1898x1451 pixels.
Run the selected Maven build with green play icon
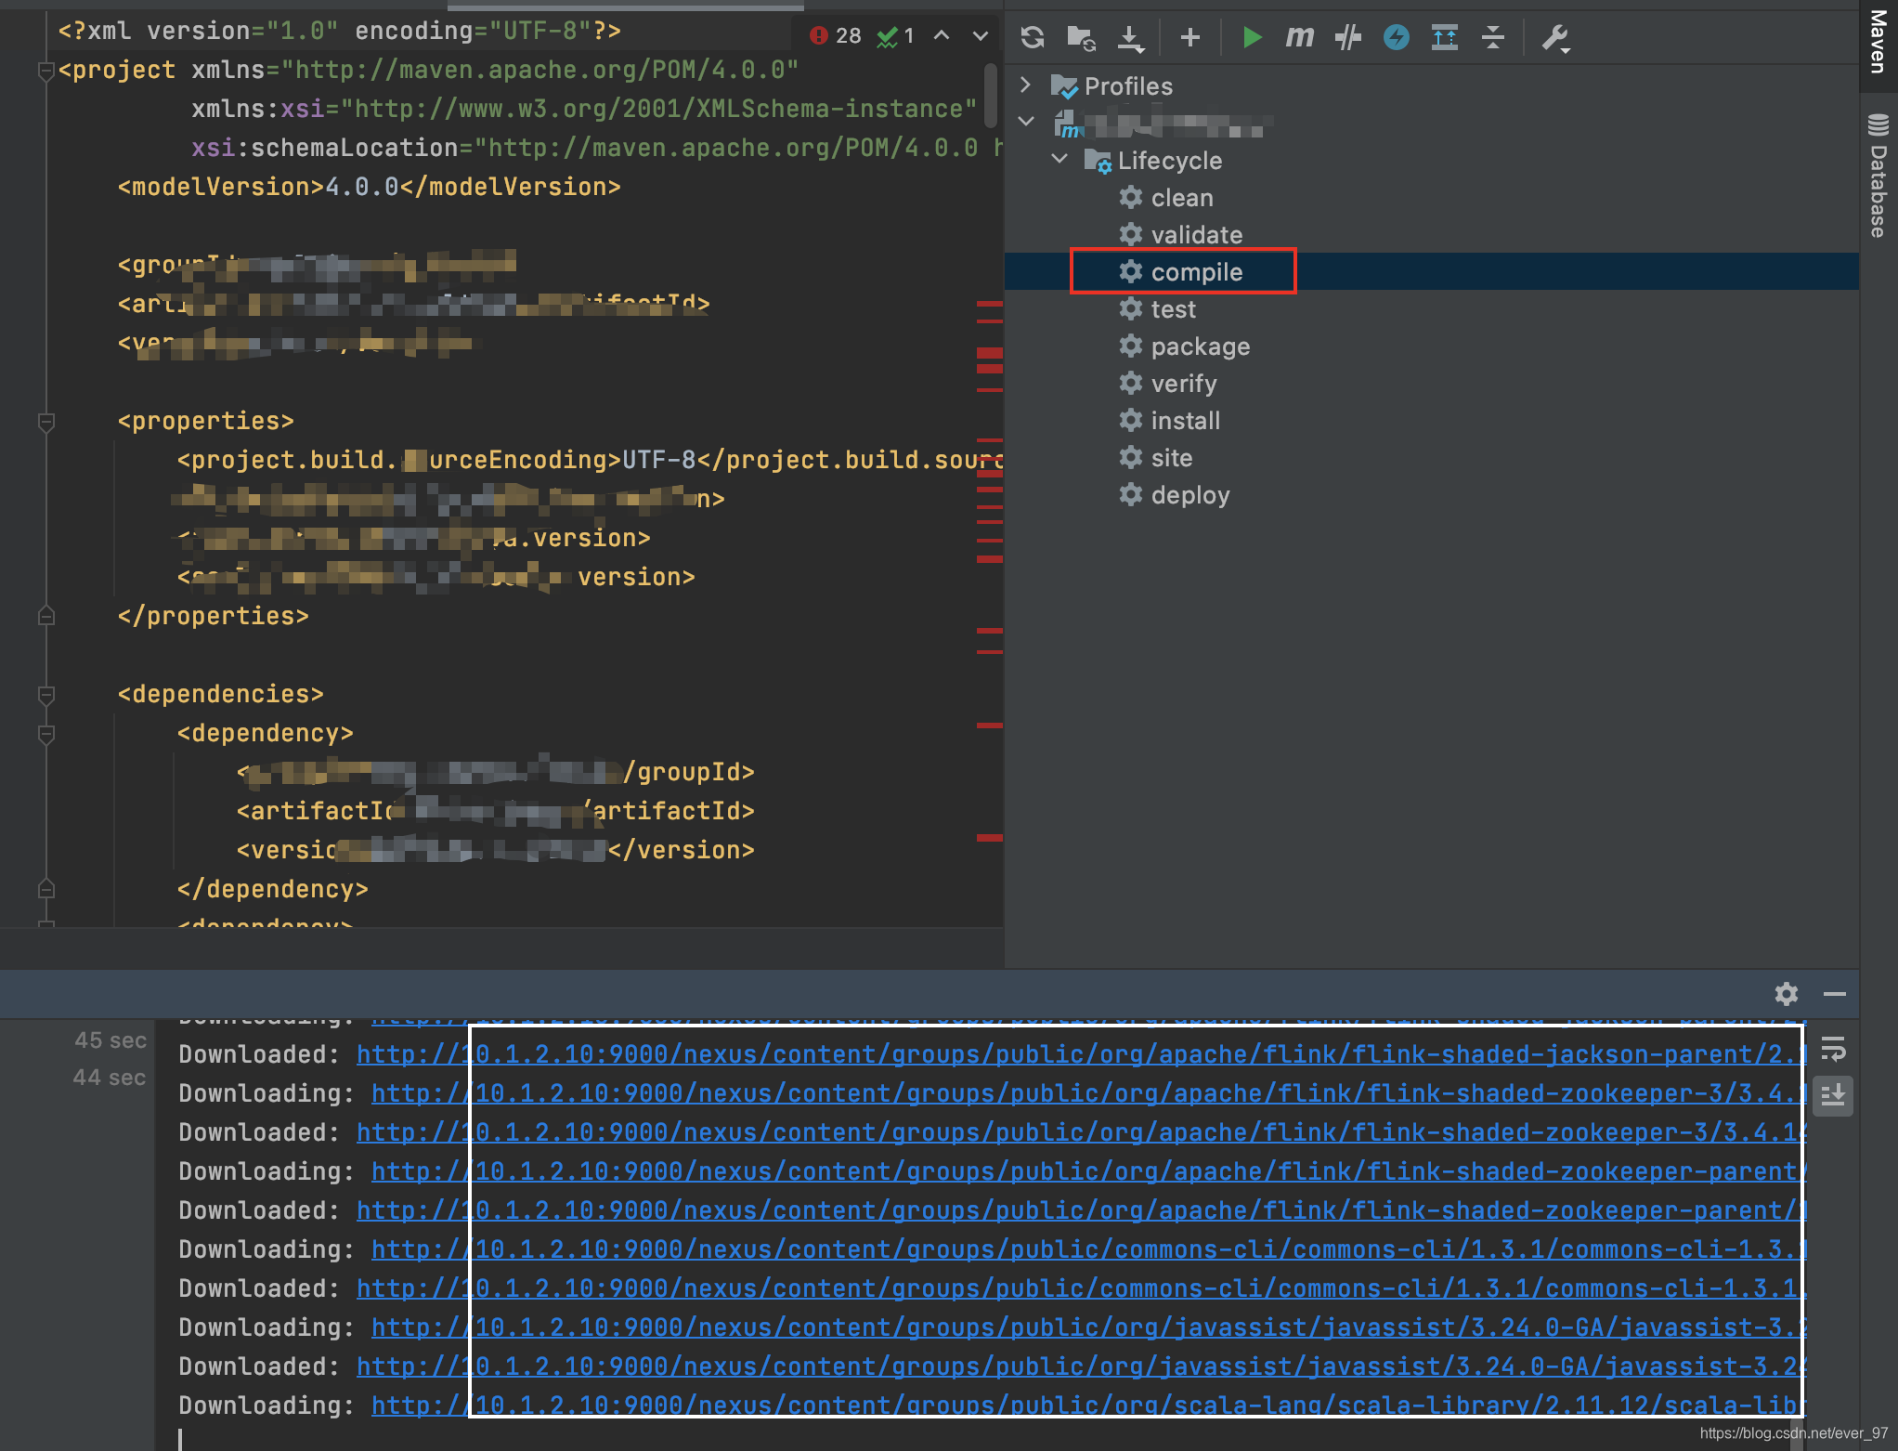point(1251,37)
